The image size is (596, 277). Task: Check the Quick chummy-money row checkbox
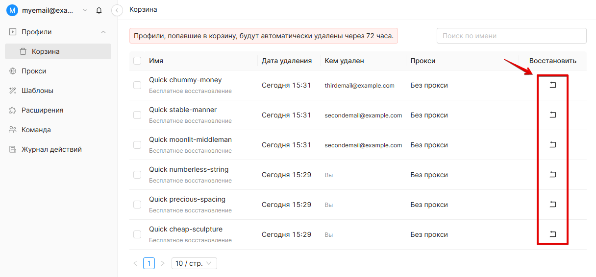coord(137,85)
